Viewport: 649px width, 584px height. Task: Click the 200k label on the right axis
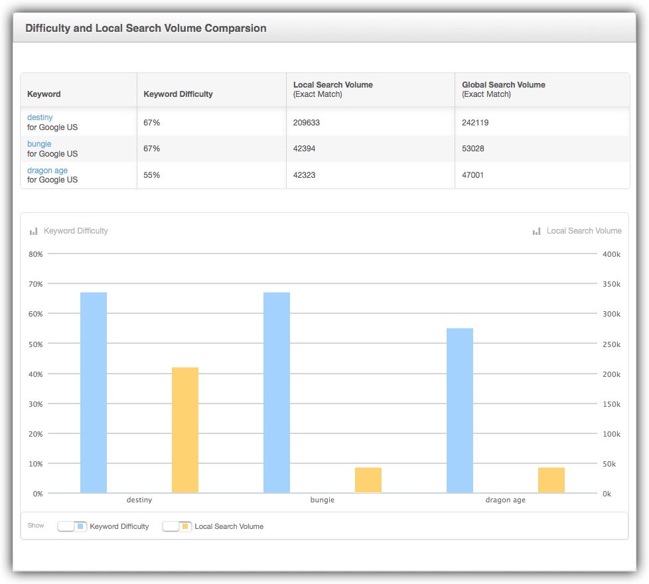pos(611,374)
